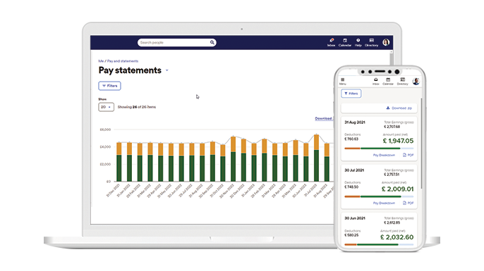Tap Directory icon on phone
Viewport: 484px width, 271px height.
[x=402, y=82]
